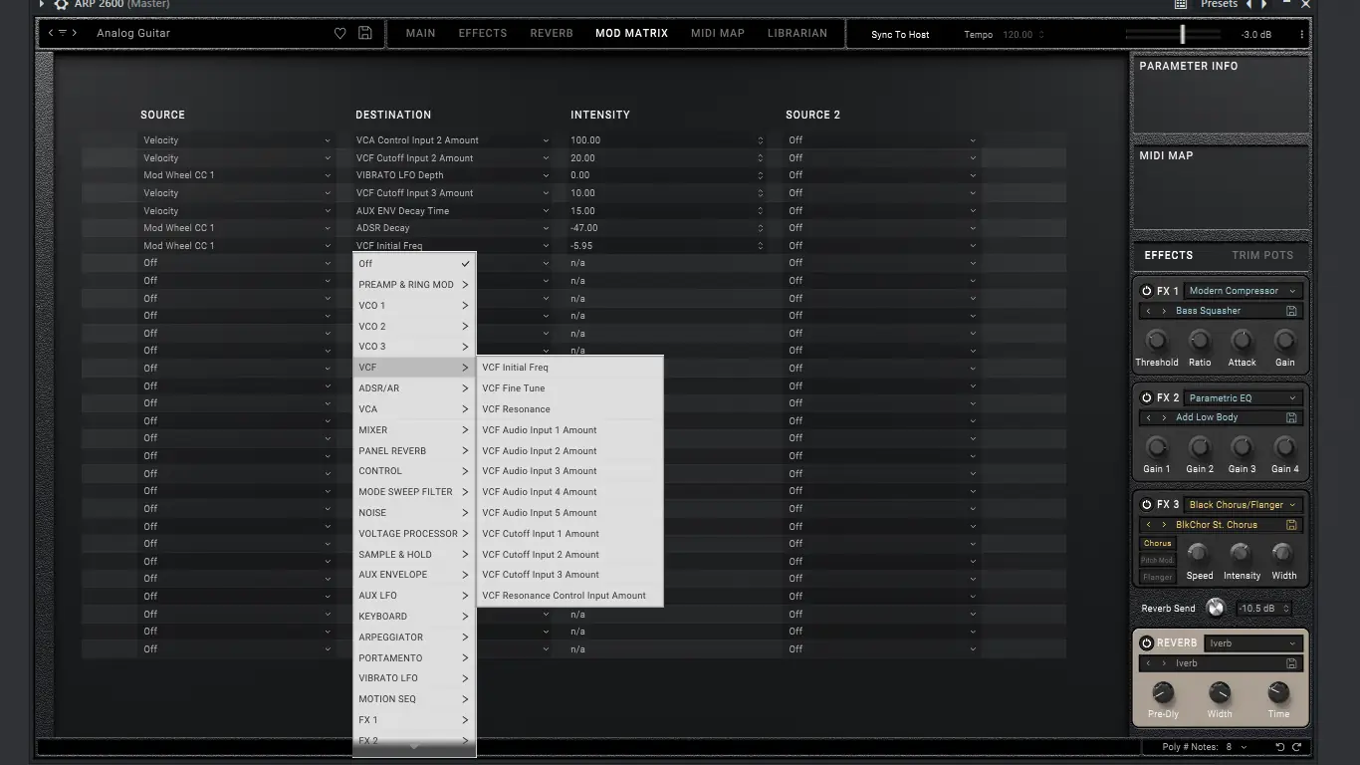Viewport: 1360px width, 765px height.
Task: Favorite the Analog Guitar preset with the heart
Action: tap(340, 33)
